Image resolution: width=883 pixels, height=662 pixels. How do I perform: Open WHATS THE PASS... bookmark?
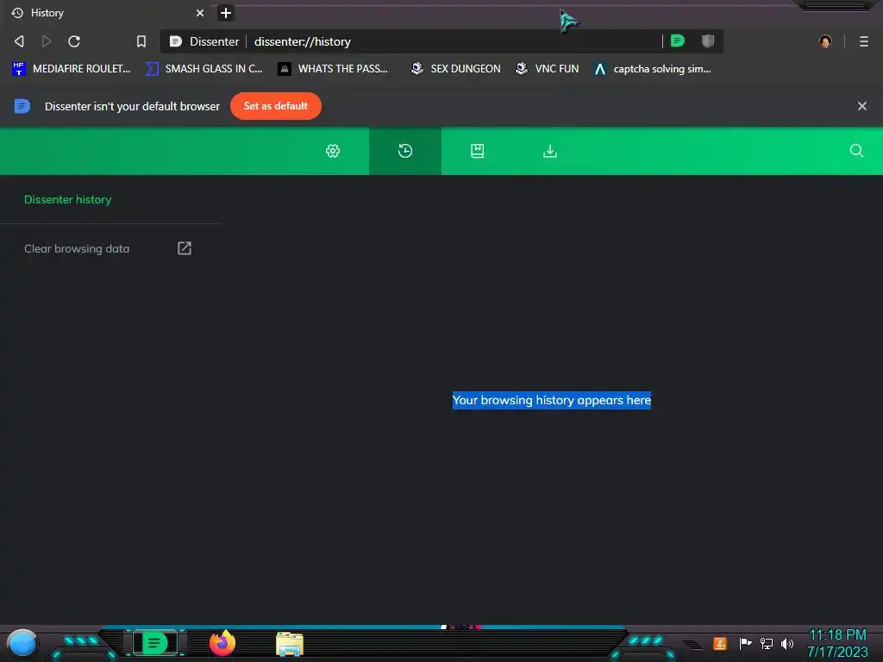coord(334,69)
